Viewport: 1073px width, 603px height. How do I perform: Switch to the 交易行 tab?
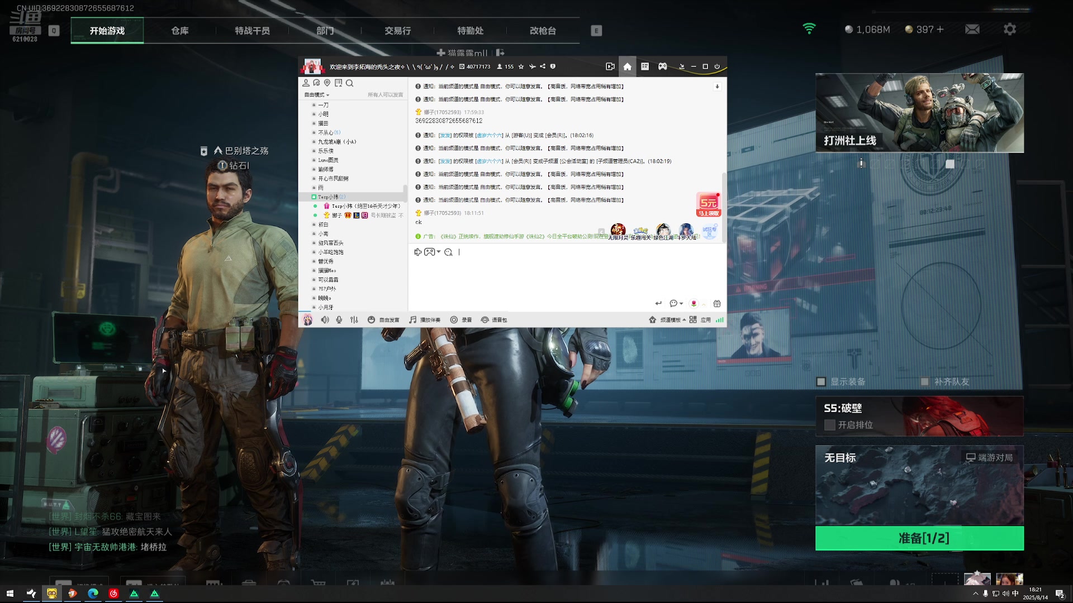(x=397, y=31)
